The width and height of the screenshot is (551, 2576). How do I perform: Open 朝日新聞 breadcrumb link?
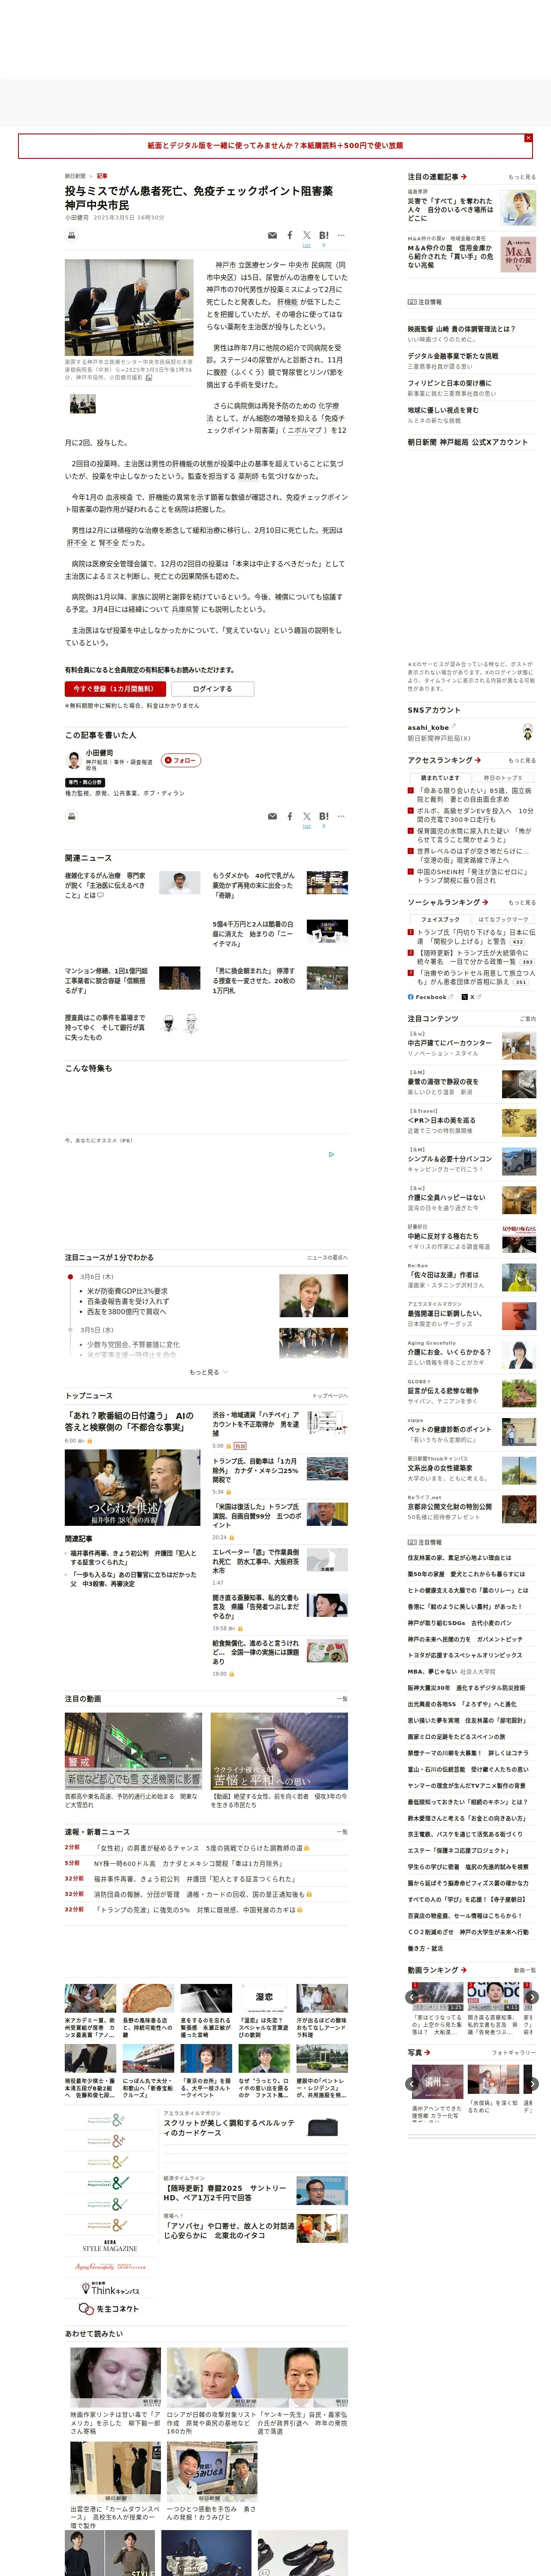point(75,176)
